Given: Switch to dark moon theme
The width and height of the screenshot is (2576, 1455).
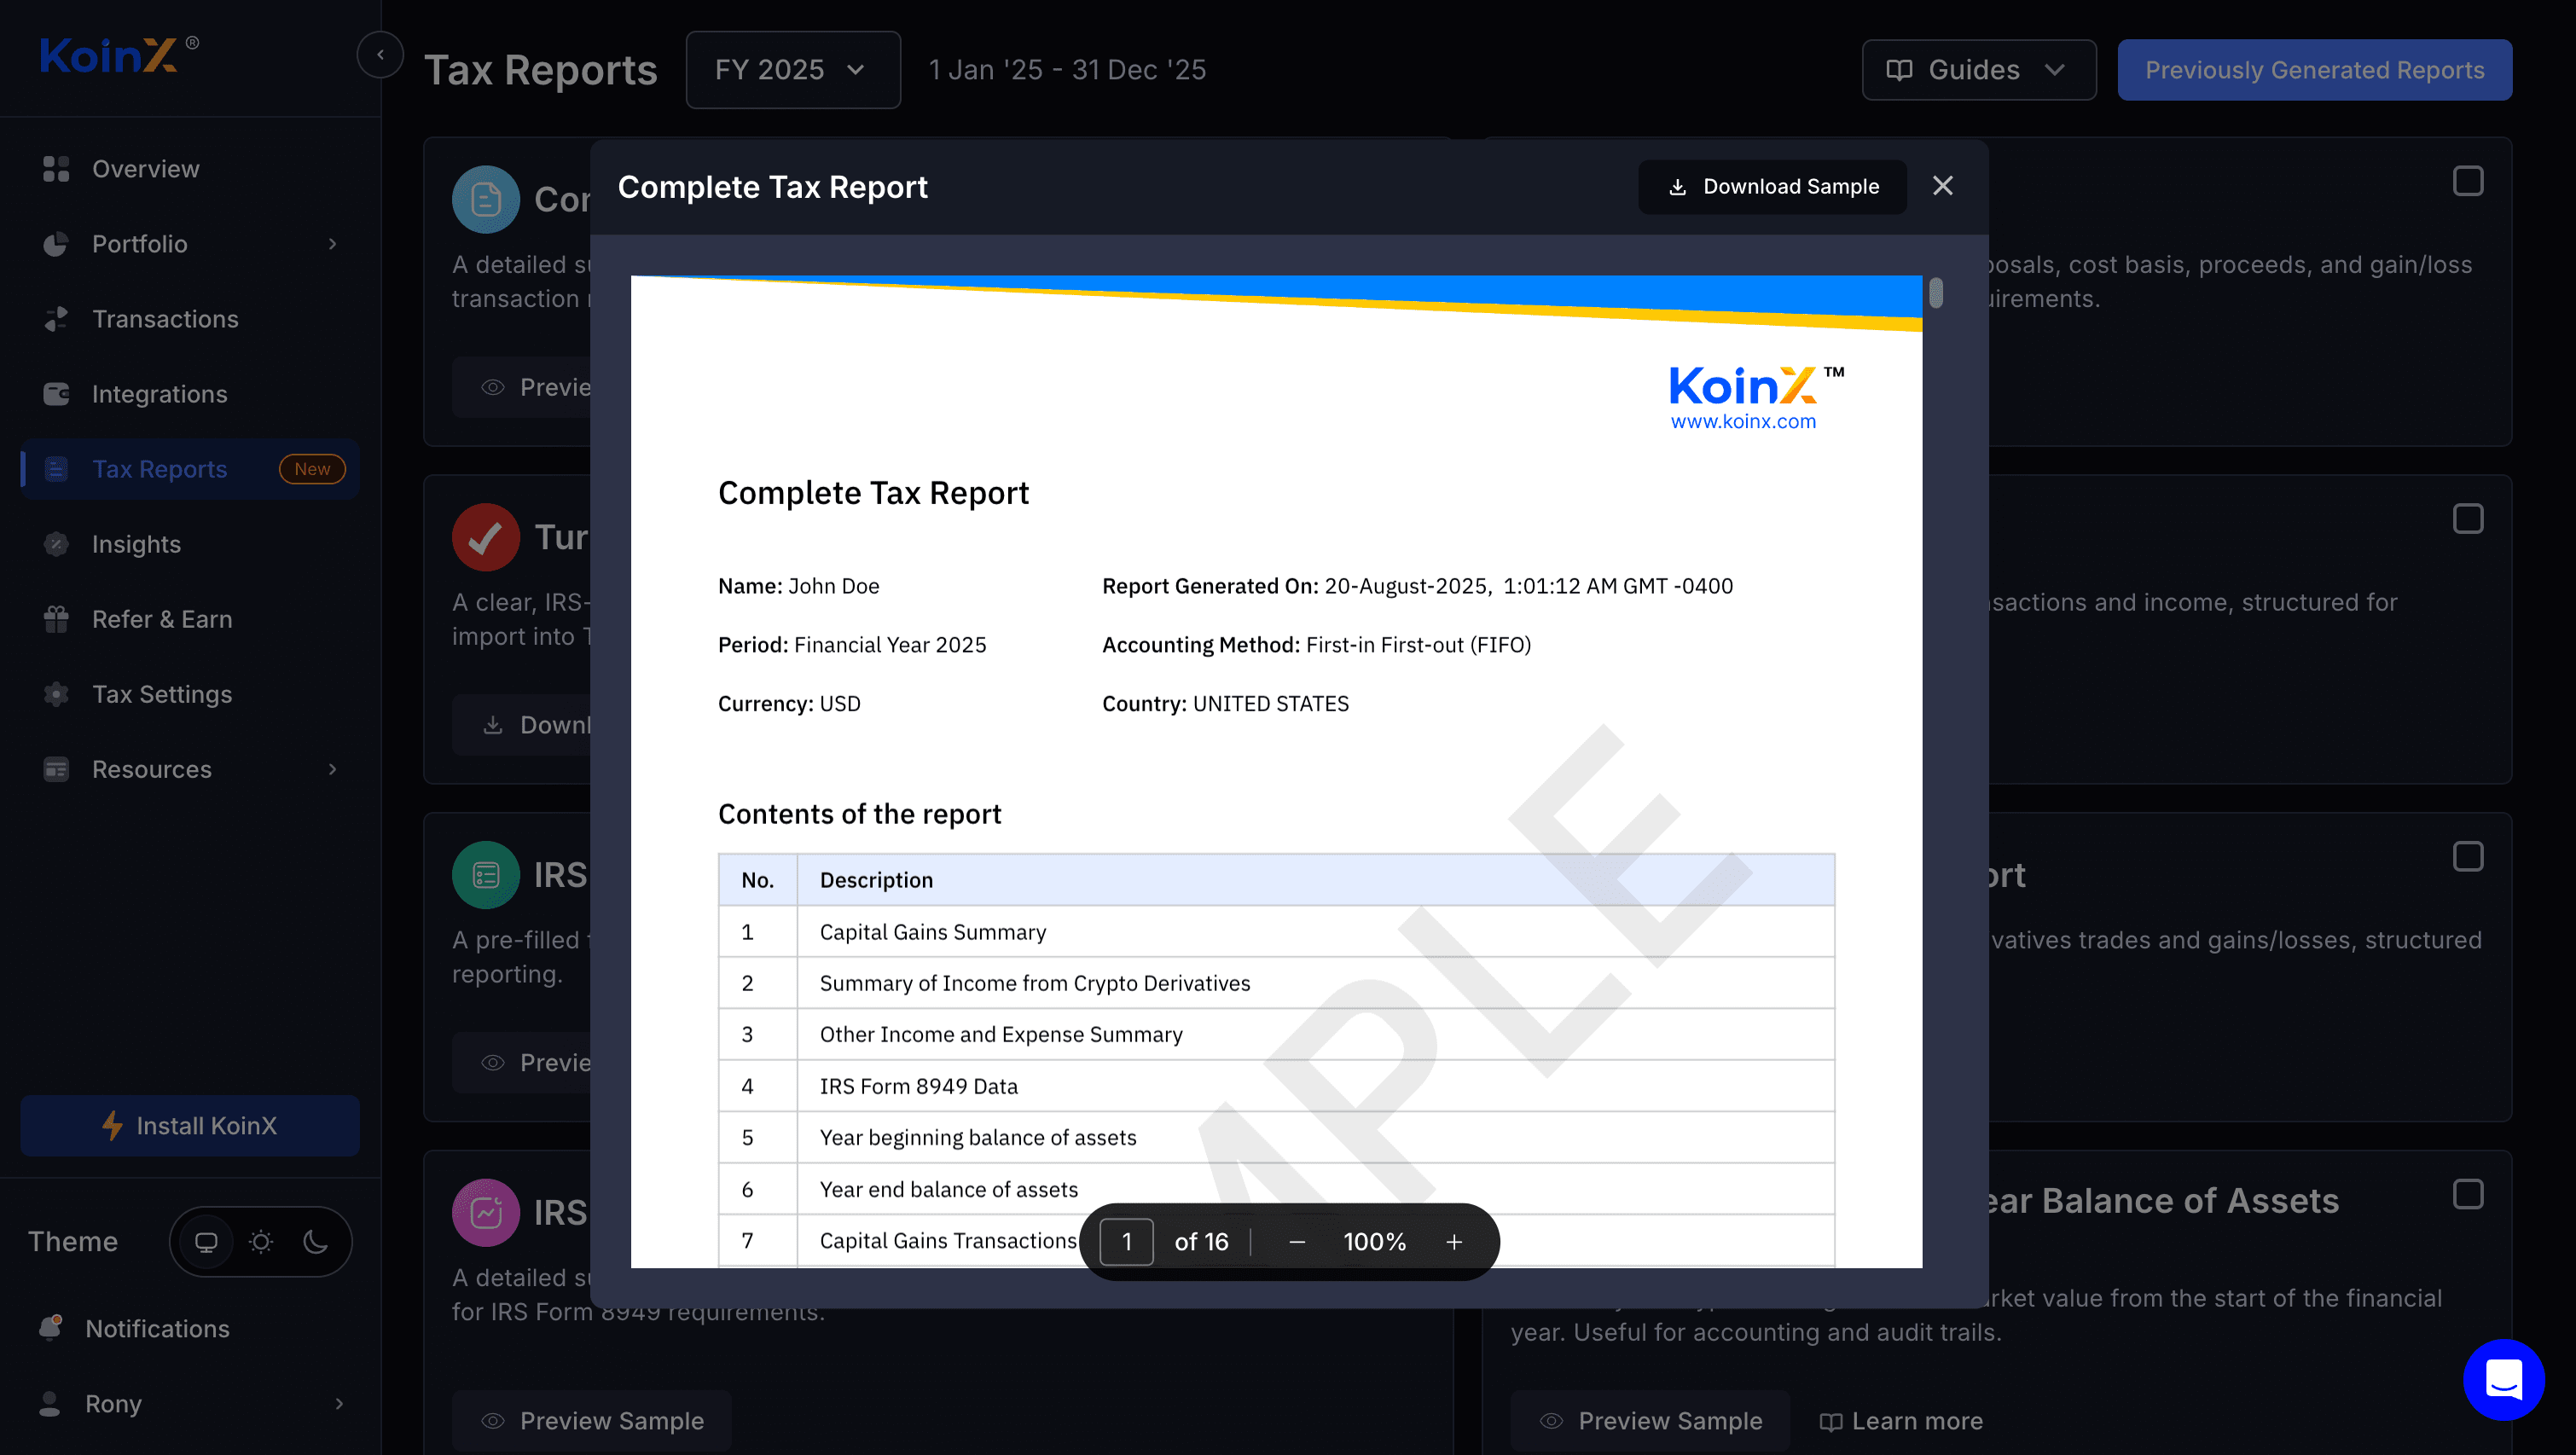Looking at the screenshot, I should point(315,1242).
